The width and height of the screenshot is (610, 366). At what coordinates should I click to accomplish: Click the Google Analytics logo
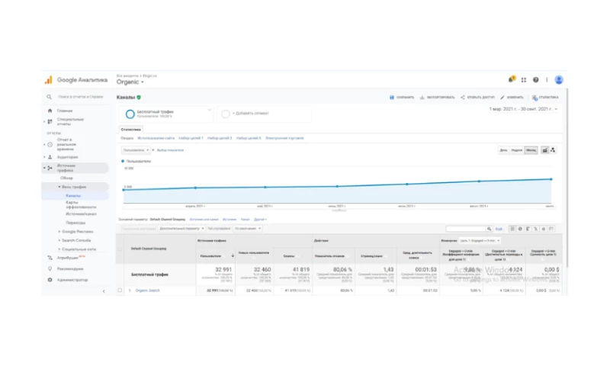48,80
